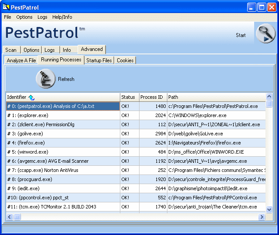The width and height of the screenshot is (279, 235).
Task: Click the horizontal scrollbar thumb
Action: pyautogui.click(x=17, y=217)
